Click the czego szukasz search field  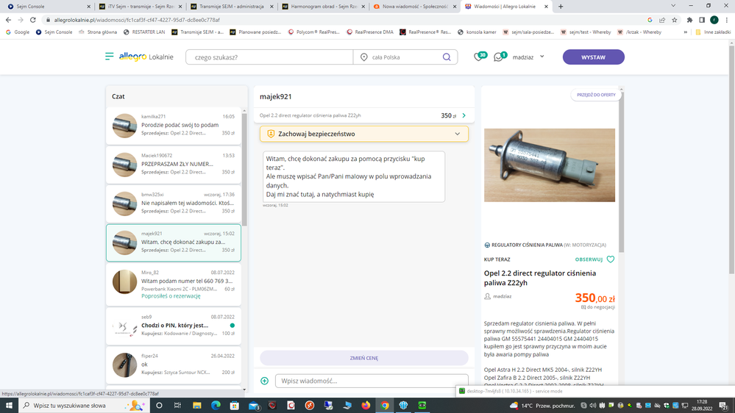tap(269, 57)
